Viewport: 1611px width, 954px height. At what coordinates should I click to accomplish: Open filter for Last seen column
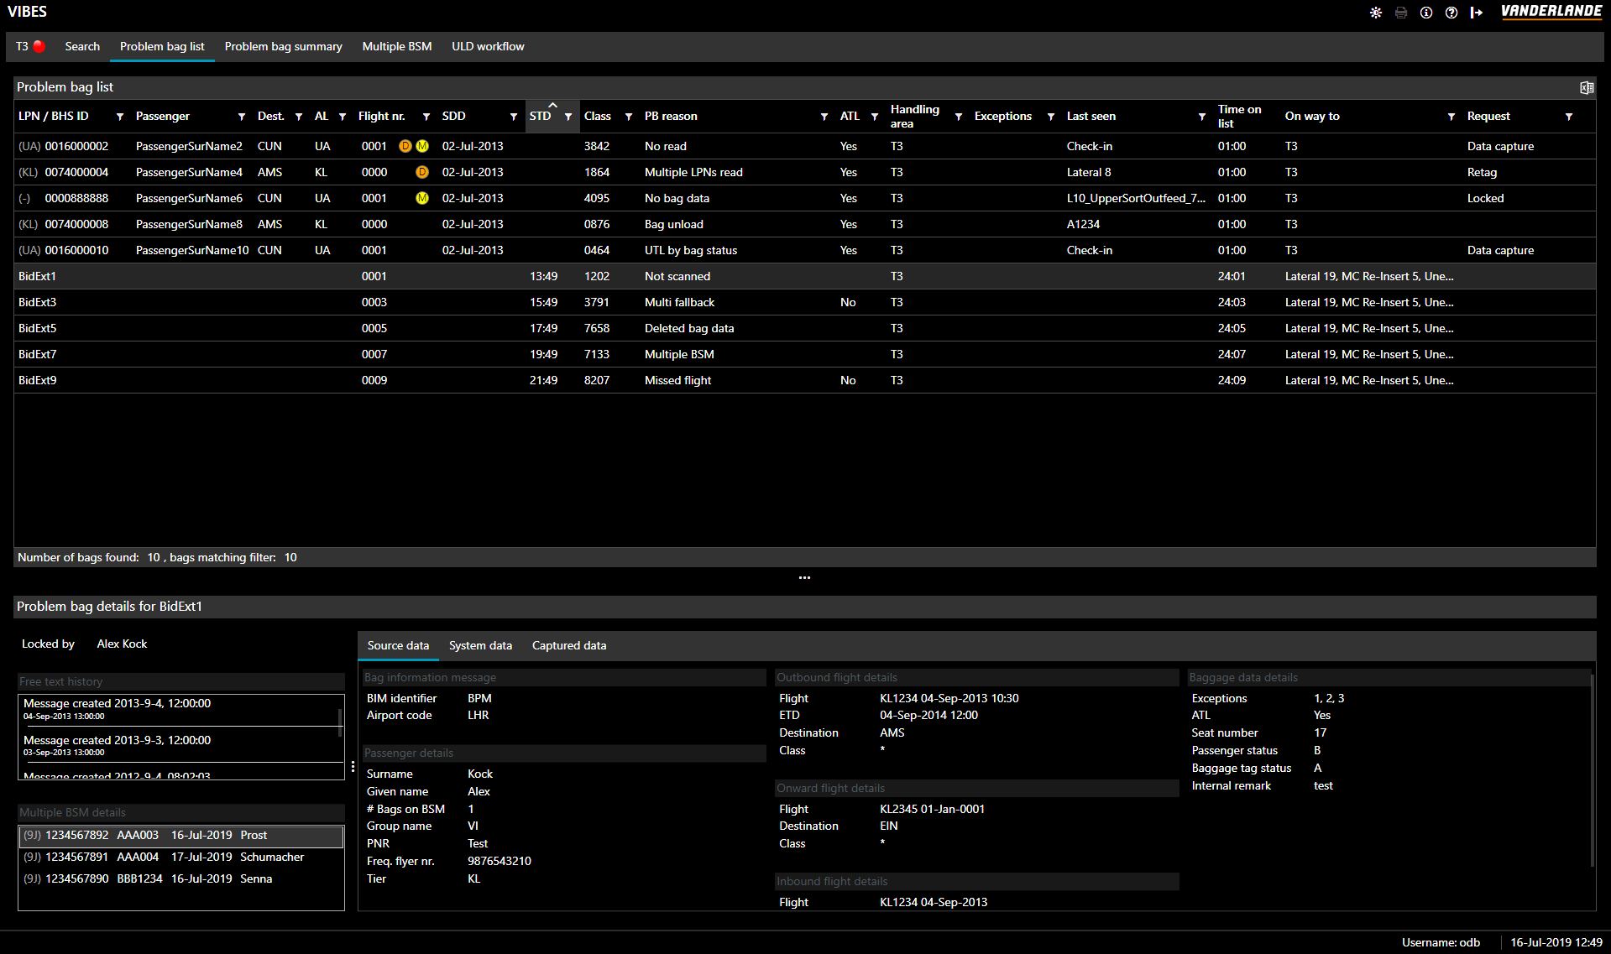tap(1202, 117)
